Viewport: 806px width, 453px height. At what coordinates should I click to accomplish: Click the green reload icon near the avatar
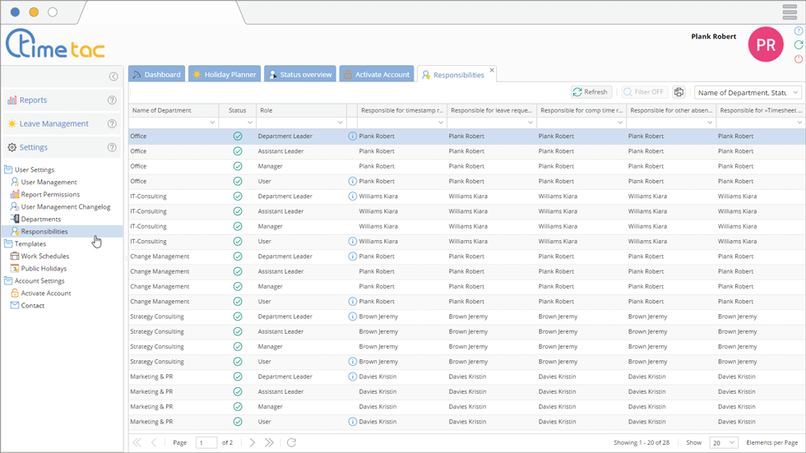pos(798,45)
